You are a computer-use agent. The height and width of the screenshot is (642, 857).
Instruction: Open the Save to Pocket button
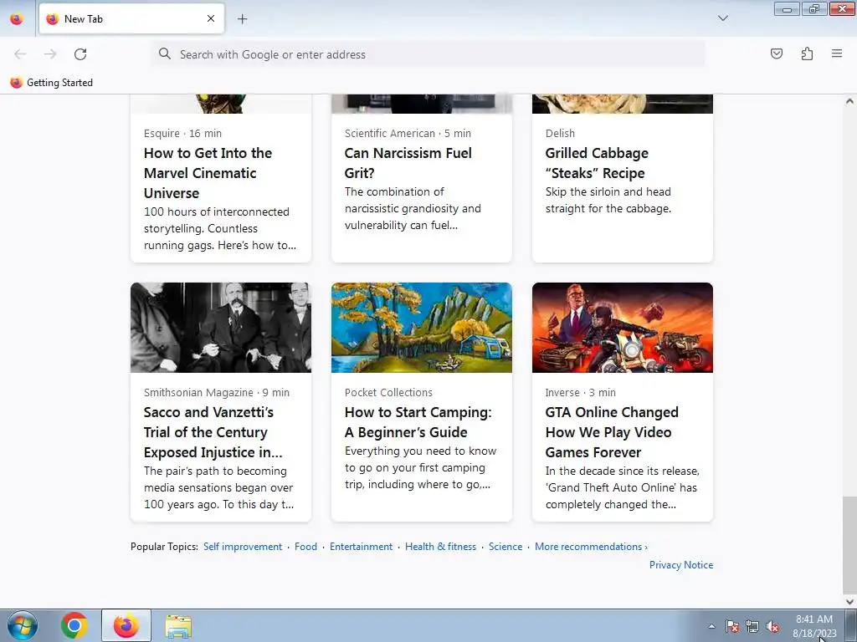click(777, 53)
